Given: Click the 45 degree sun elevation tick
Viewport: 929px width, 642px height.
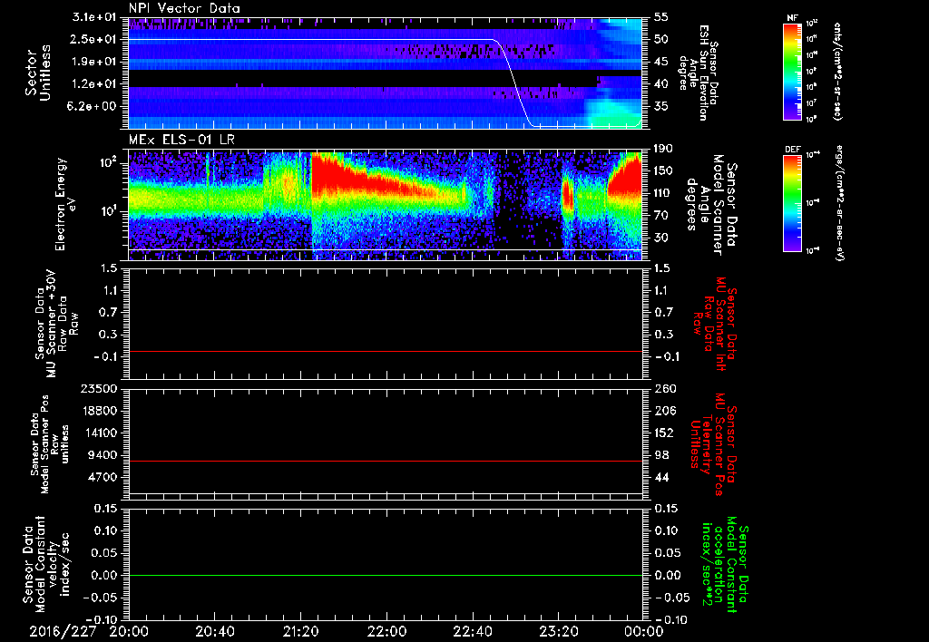Looking at the screenshot, I should [661, 62].
